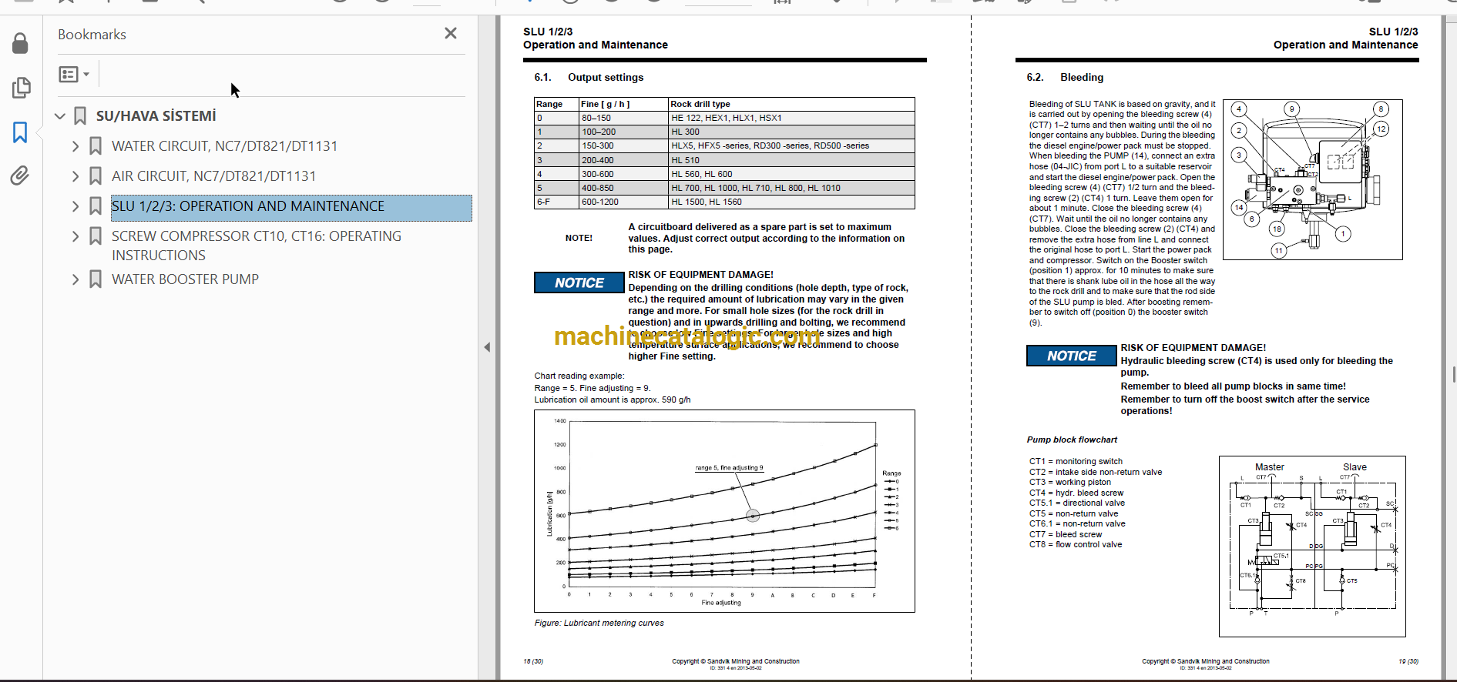Select the Bookmarks panel icon
The width and height of the screenshot is (1457, 682).
click(21, 132)
